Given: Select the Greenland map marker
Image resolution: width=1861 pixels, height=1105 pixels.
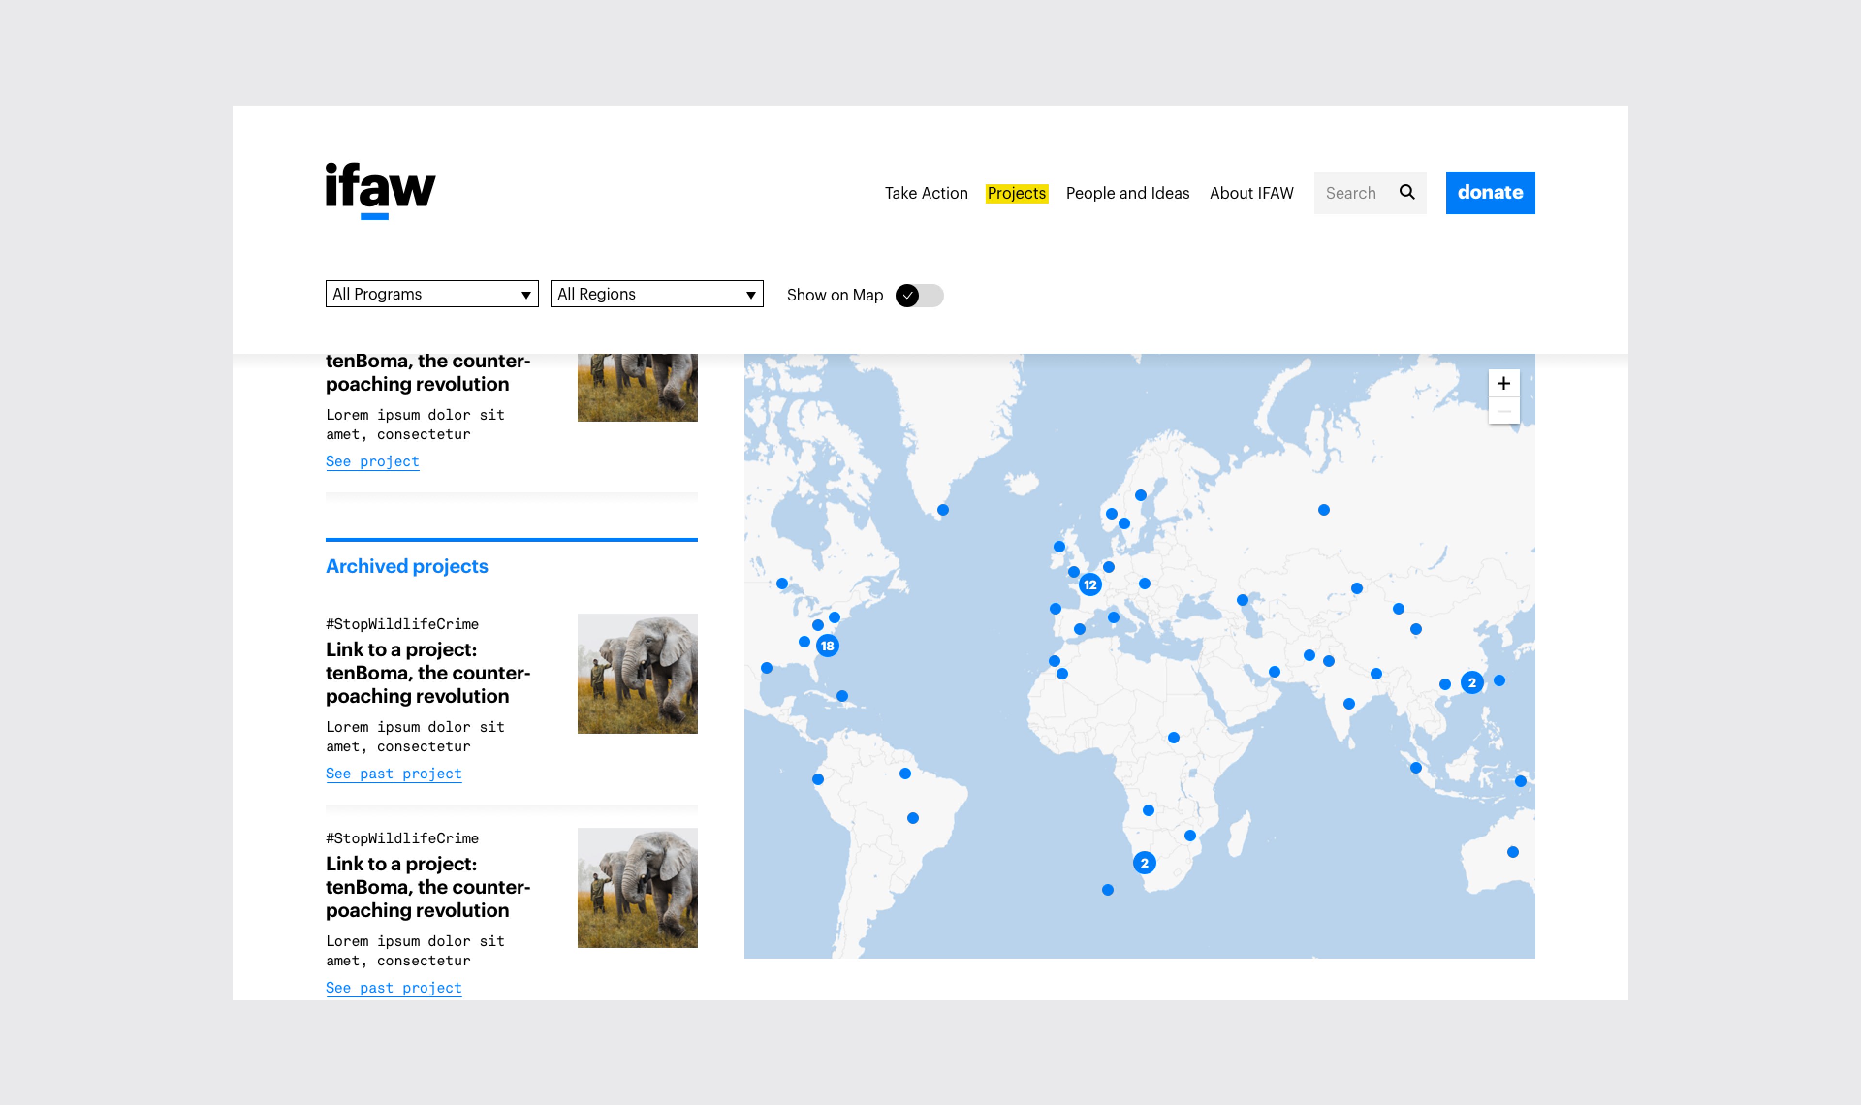Looking at the screenshot, I should (943, 510).
